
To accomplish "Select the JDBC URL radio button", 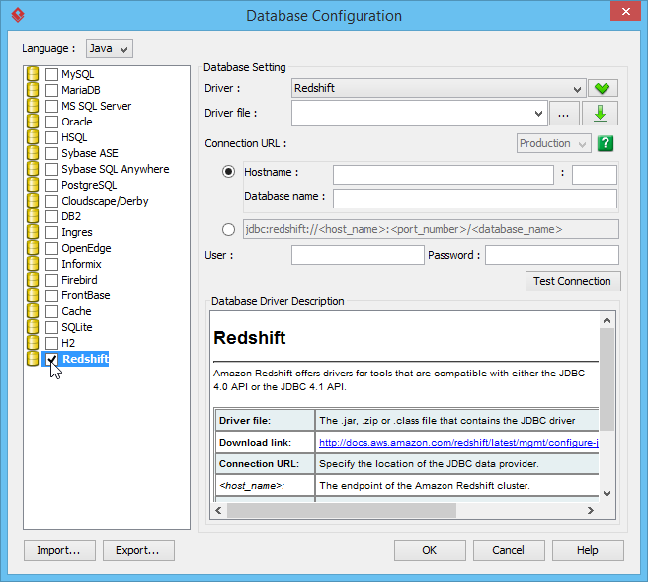I will click(228, 229).
